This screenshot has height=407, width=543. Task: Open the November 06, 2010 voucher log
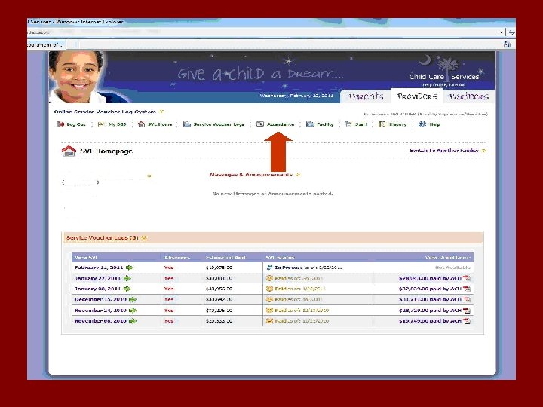point(100,321)
